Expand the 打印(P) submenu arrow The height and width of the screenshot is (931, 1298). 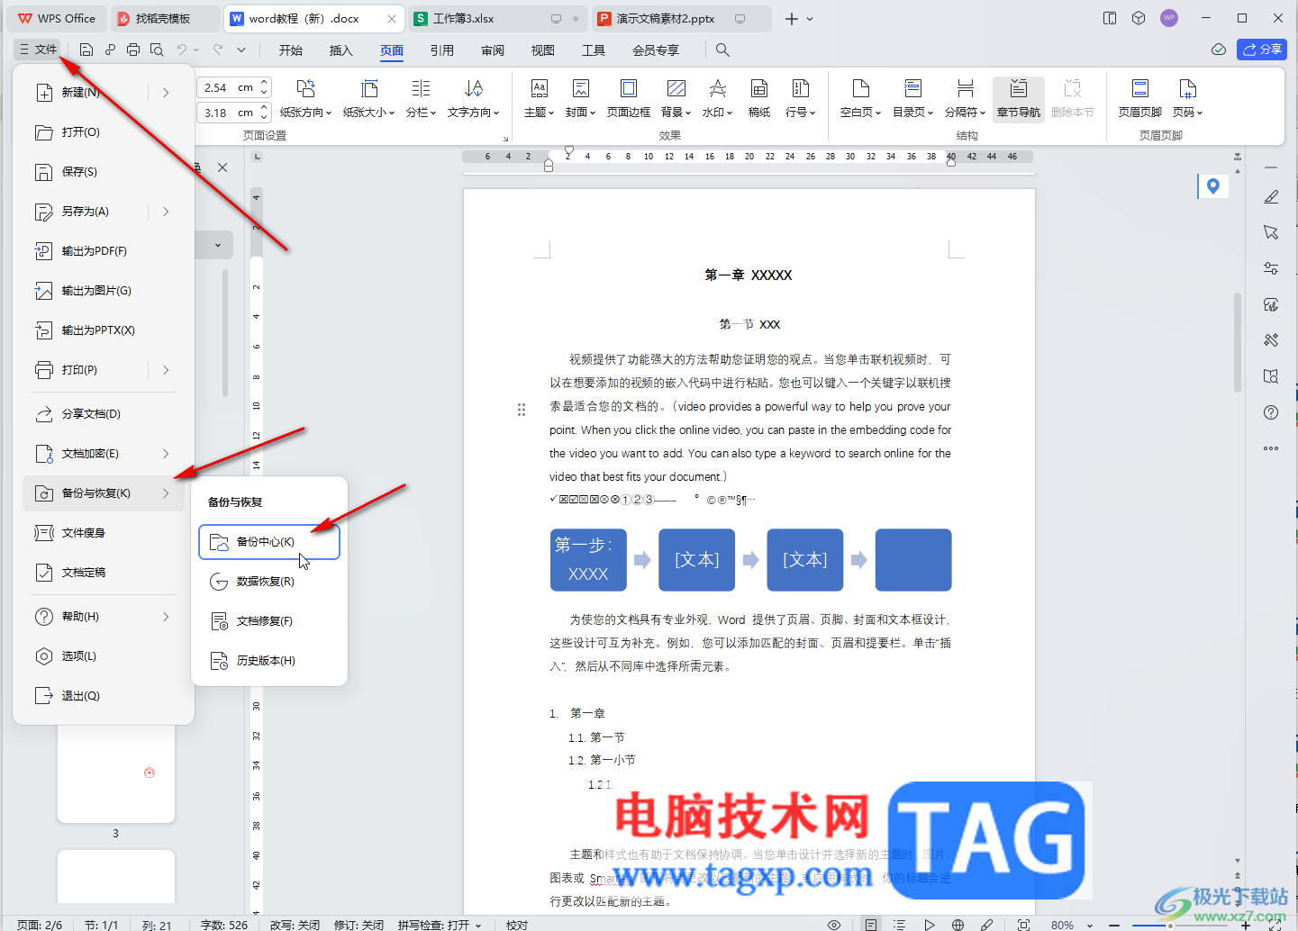pyautogui.click(x=166, y=370)
